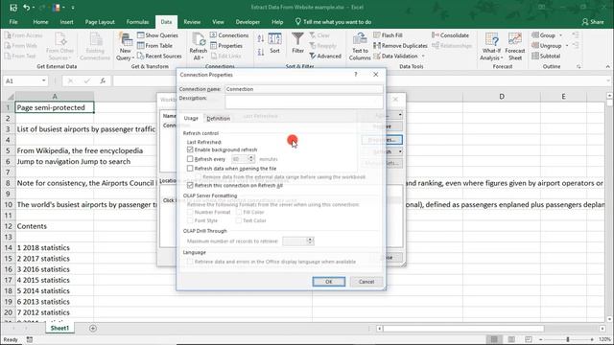Click the Page Layout view button
This screenshot has height=345, width=614.
[x=511, y=339]
